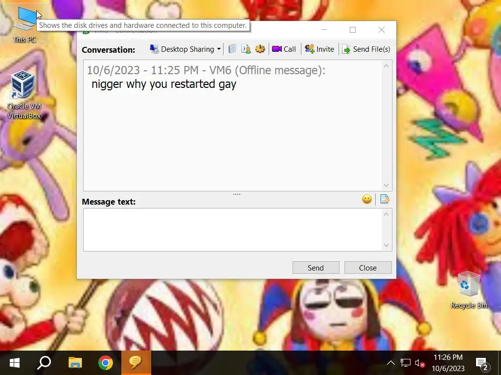Screen dimensions: 501x375
Task: Maximize the conversation window
Action: pos(353,30)
